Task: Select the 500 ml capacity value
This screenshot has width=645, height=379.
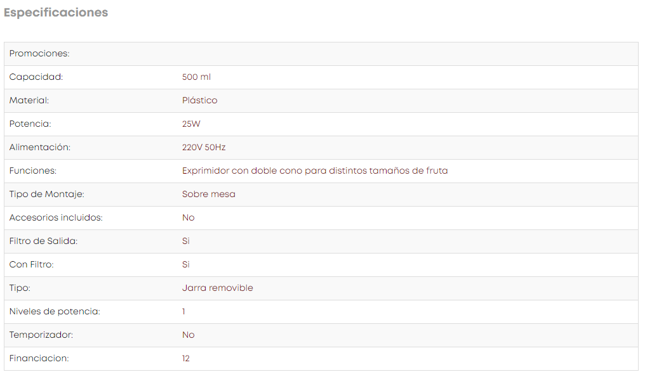Action: pos(196,77)
